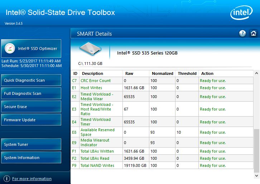Image resolution: width=260 pixels, height=184 pixels.
Task: Click the help question mark icon
Action: pos(242,34)
